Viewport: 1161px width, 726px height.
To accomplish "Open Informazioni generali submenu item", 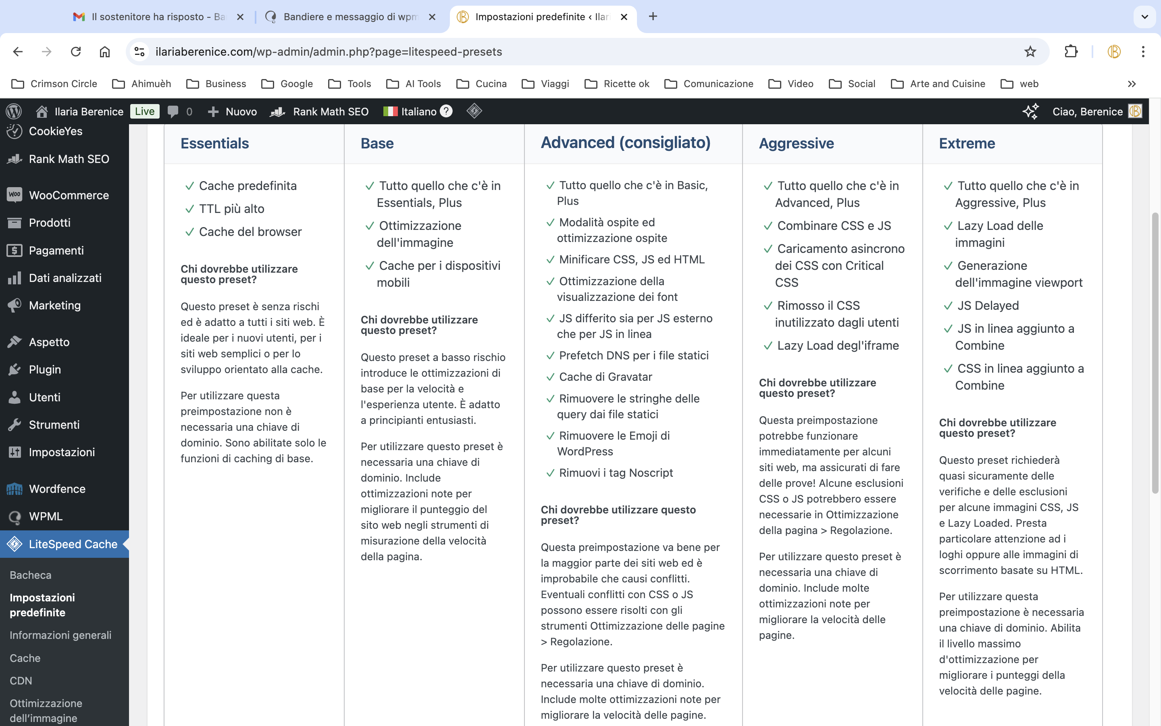I will (60, 635).
